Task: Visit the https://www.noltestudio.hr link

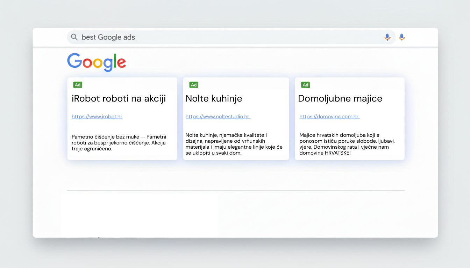Action: (x=218, y=117)
